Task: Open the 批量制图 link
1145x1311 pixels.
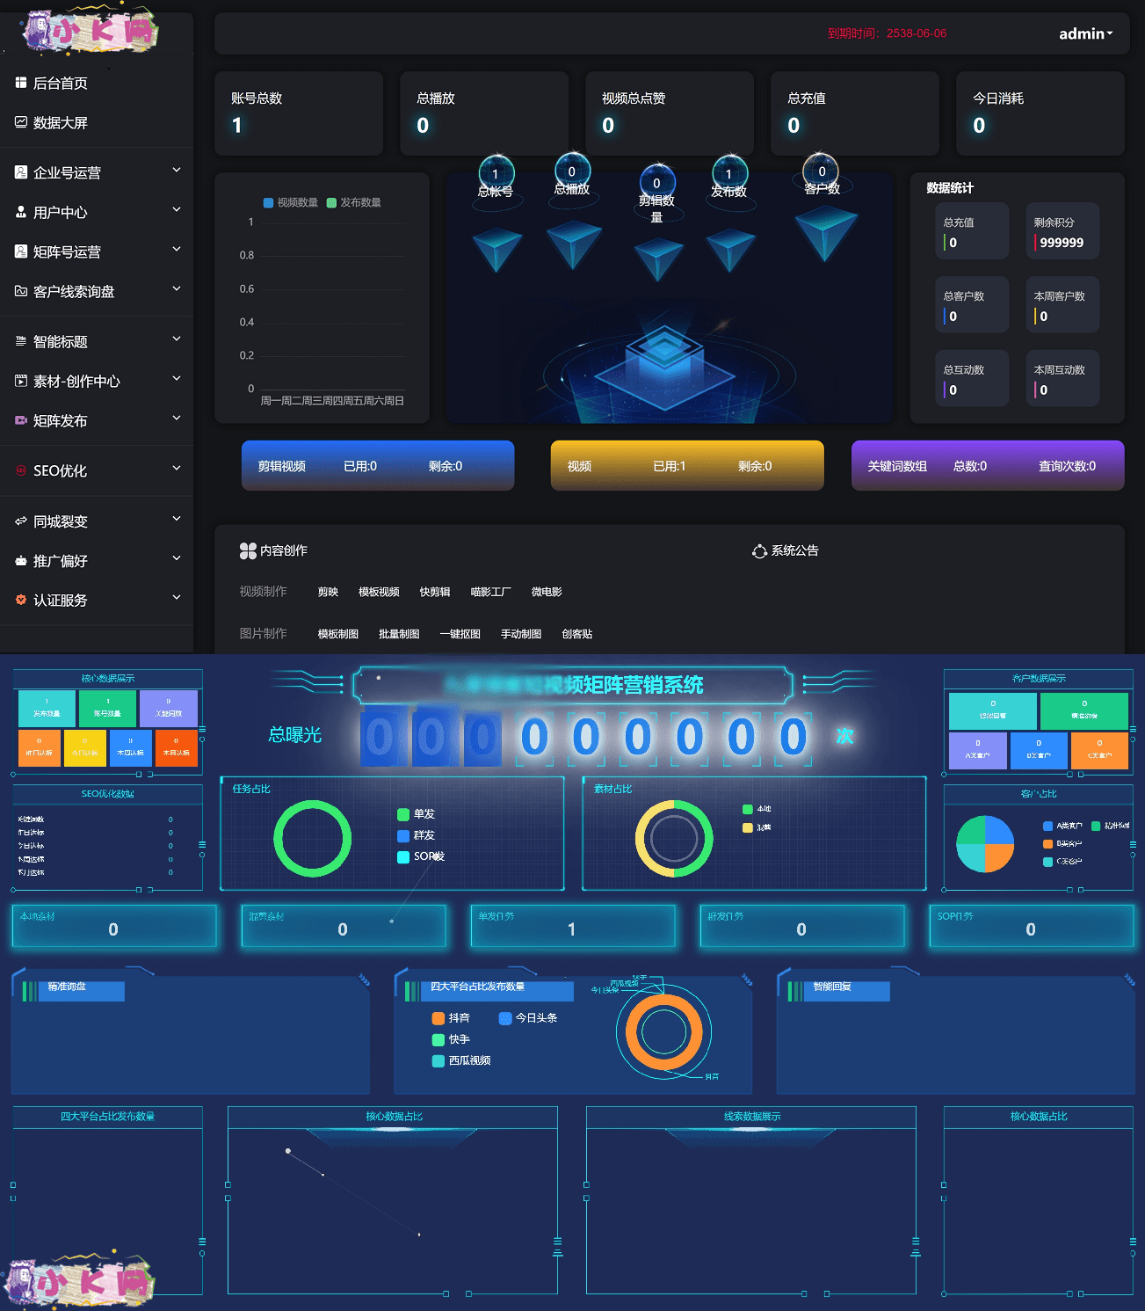Action: tap(399, 634)
